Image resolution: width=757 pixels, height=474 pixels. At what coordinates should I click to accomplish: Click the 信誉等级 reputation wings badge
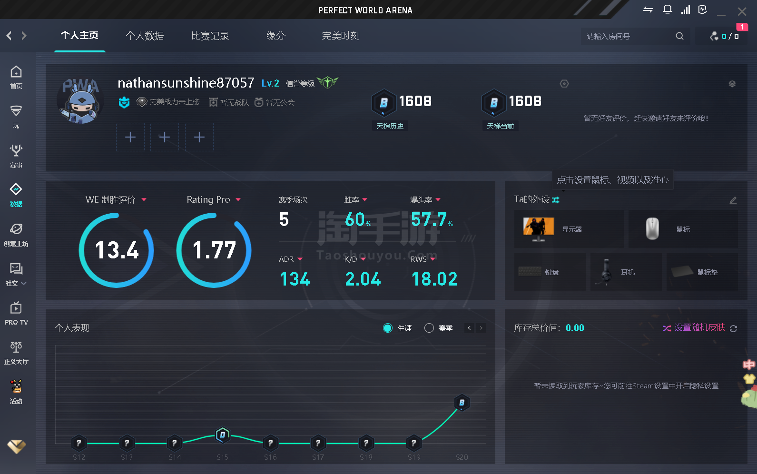coord(327,82)
